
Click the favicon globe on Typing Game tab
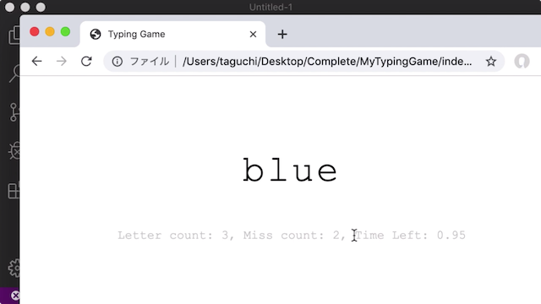pos(96,34)
